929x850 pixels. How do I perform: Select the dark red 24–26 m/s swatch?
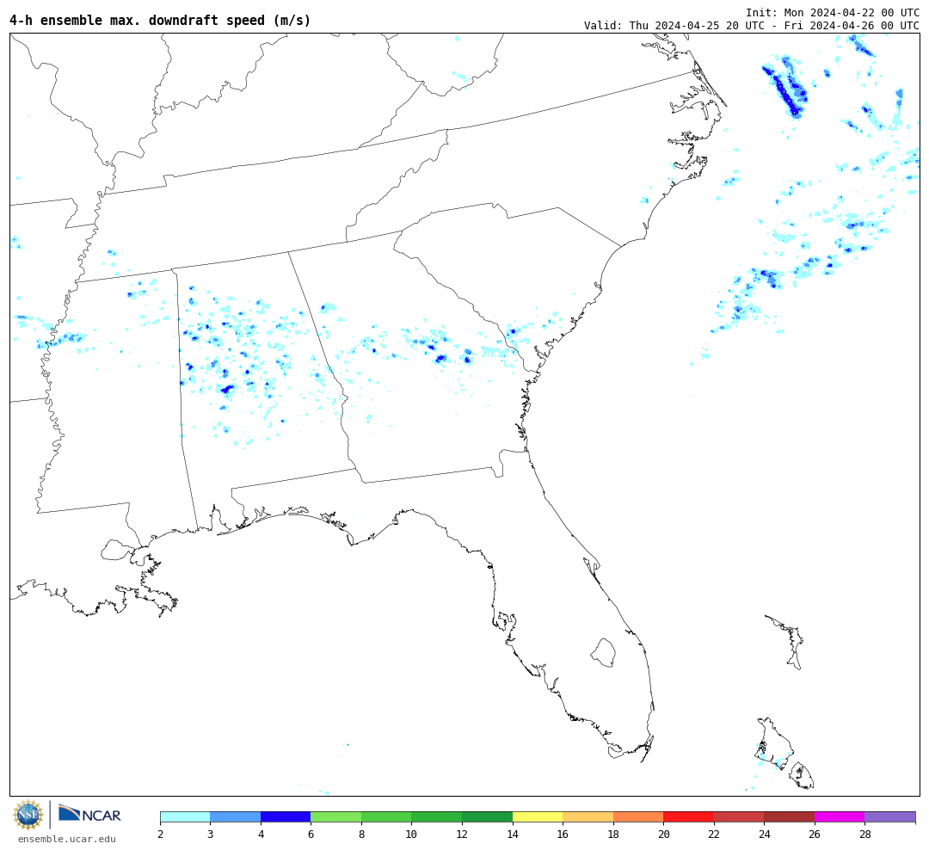tap(789, 817)
